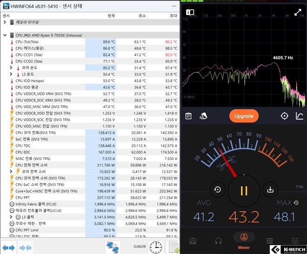
Task: Open the sliders settings tab in sound meter
Action: point(295,241)
